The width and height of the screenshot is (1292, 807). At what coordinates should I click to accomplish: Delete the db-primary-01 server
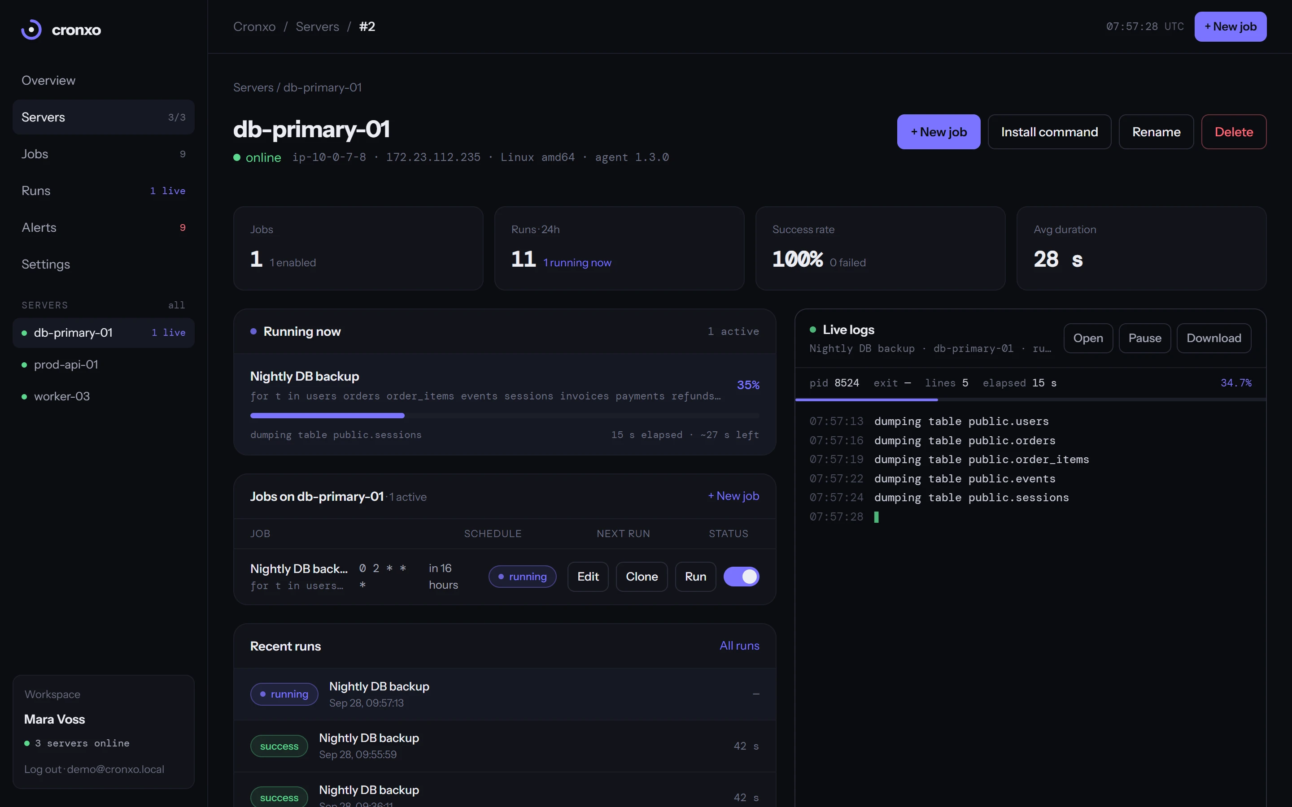click(1233, 132)
